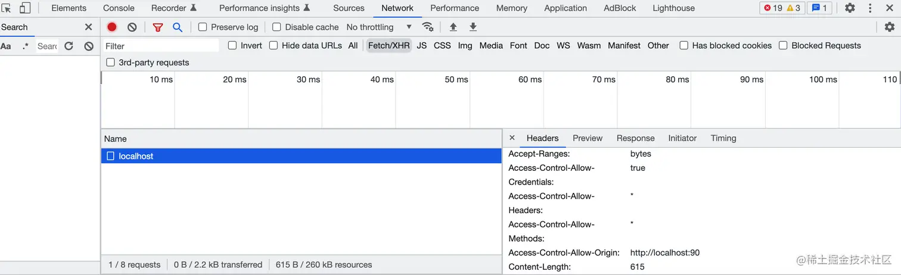Open network conditions wifi icon
This screenshot has height=275, width=901.
coord(427,27)
